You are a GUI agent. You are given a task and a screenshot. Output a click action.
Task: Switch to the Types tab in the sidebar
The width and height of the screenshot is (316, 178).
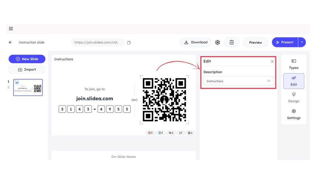[294, 64]
